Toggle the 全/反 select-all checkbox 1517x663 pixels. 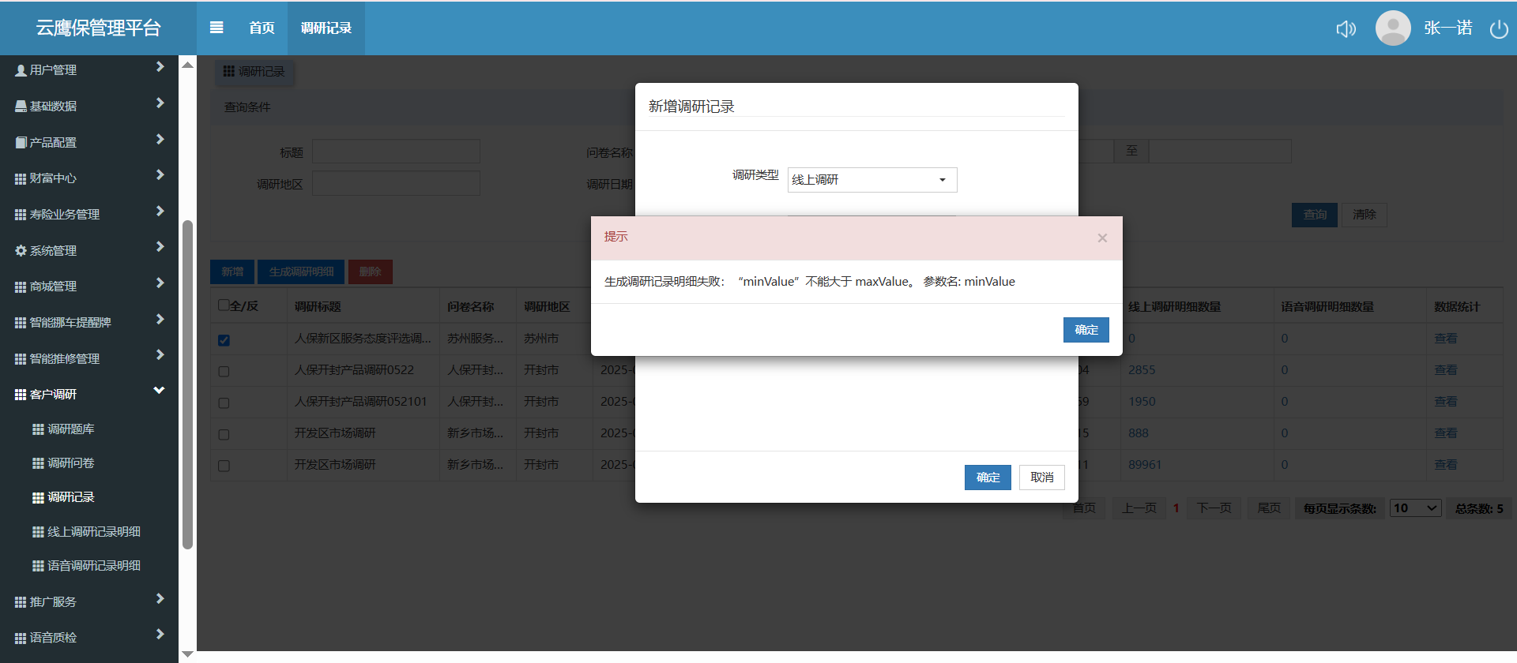tap(224, 305)
